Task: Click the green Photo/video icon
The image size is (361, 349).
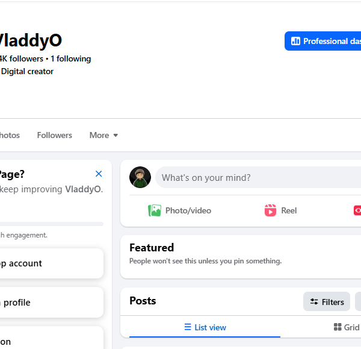Action: click(x=155, y=210)
